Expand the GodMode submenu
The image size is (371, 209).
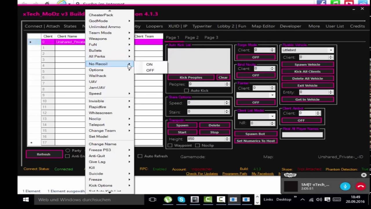[x=109, y=21]
